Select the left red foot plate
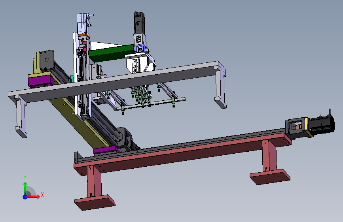Viewport: 343px width, 222px height. click(x=95, y=203)
